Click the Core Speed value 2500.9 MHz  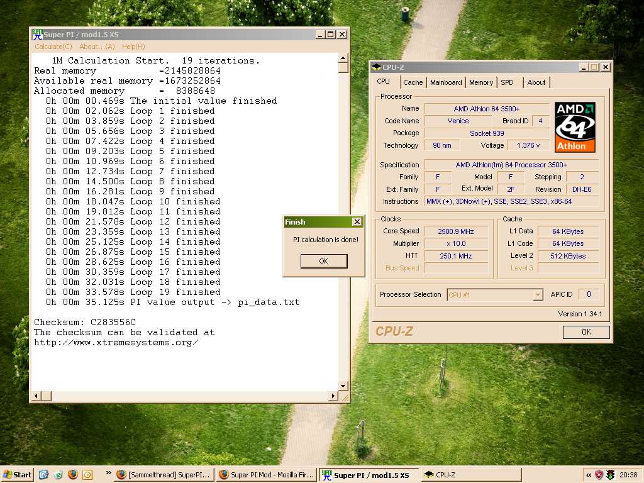(x=456, y=231)
